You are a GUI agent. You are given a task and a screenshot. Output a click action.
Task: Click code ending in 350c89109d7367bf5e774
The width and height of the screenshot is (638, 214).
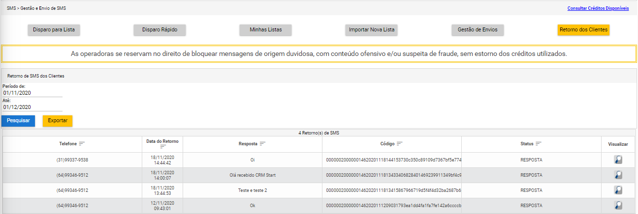point(393,160)
